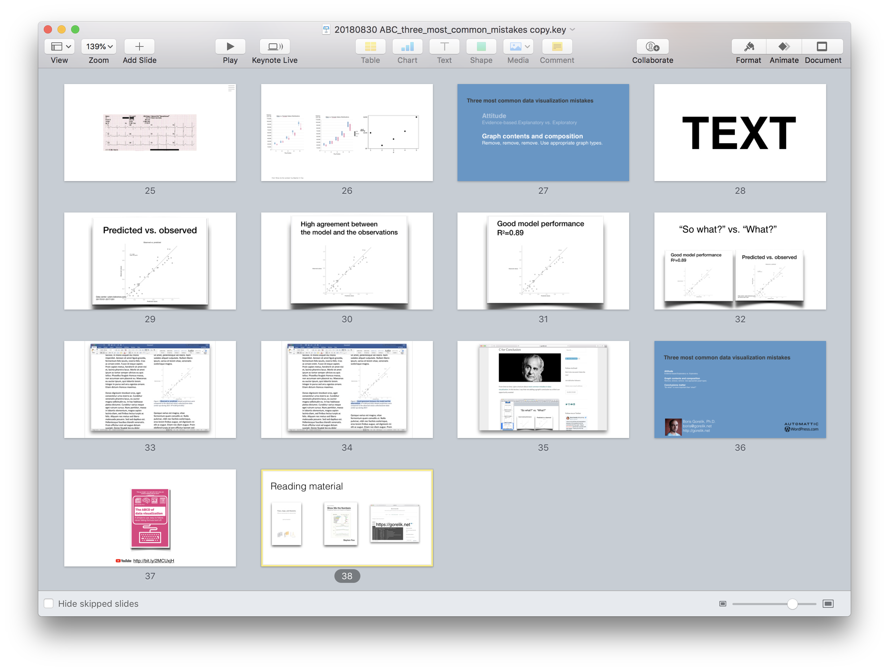Insert a Table from the toolbar
This screenshot has height=671, width=889.
point(370,46)
